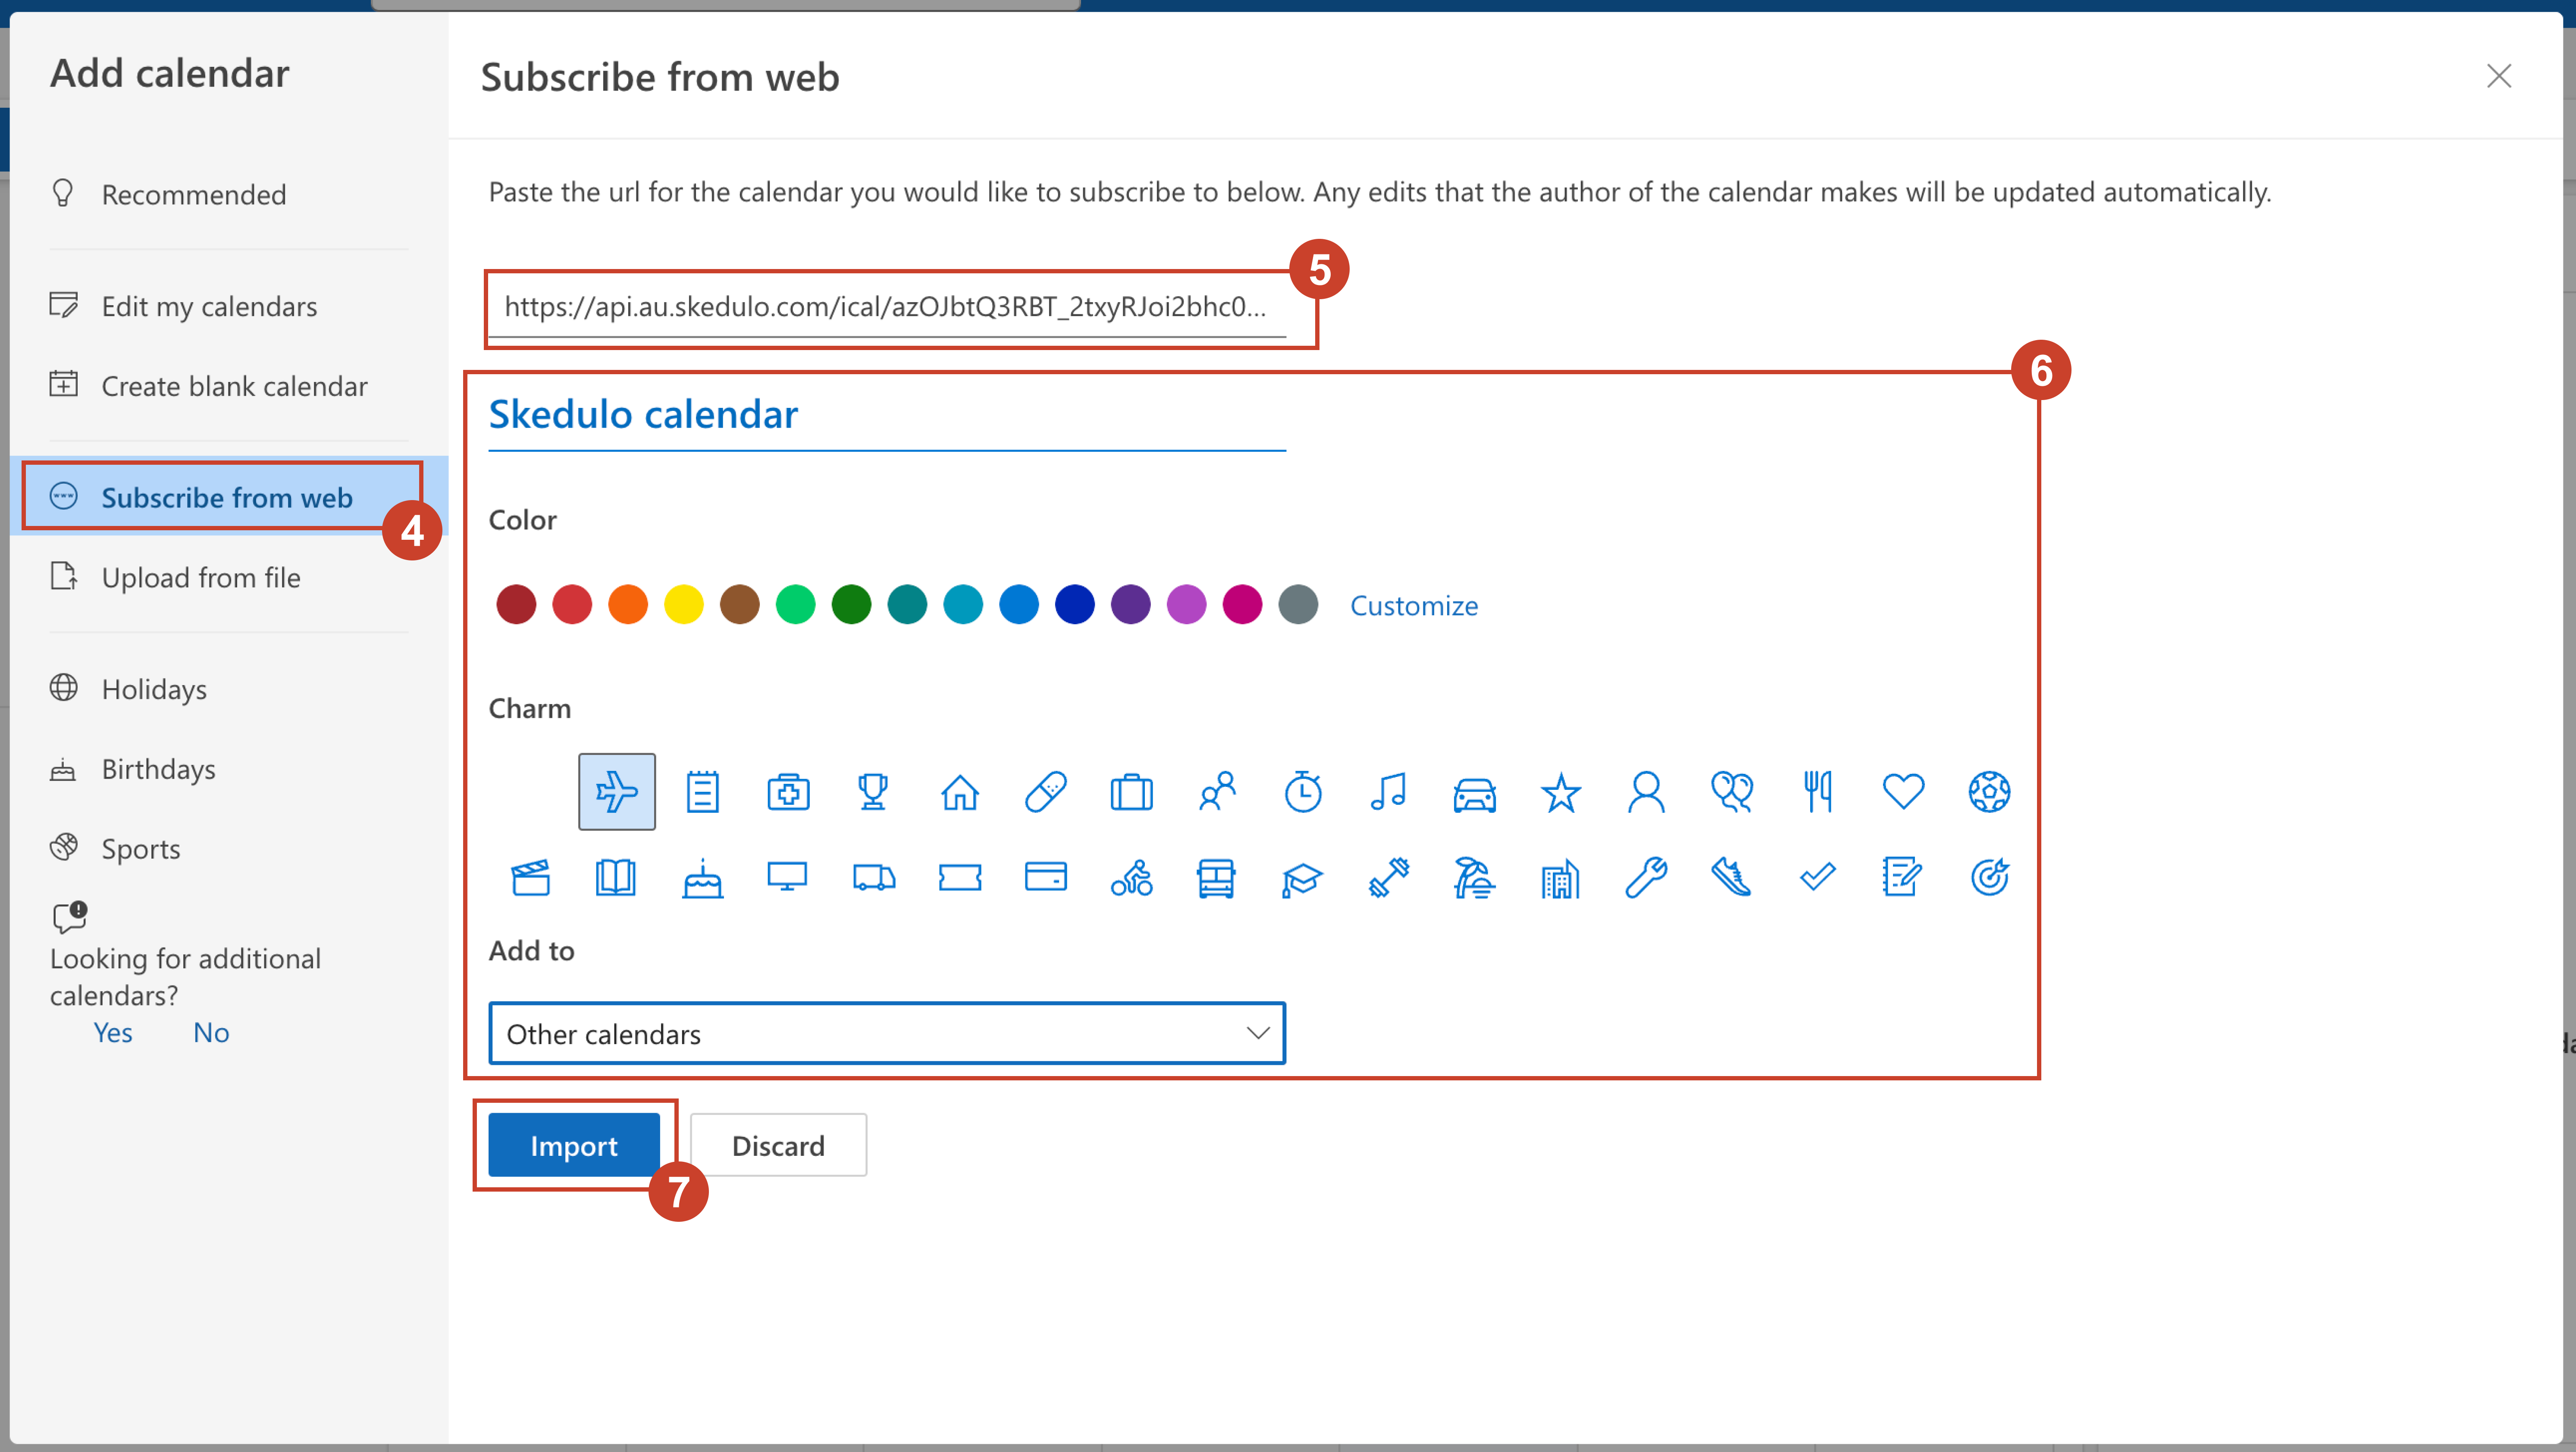Click the Discard button

778,1145
